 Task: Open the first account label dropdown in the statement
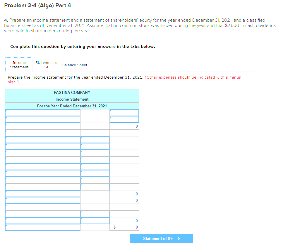coord(43,112)
